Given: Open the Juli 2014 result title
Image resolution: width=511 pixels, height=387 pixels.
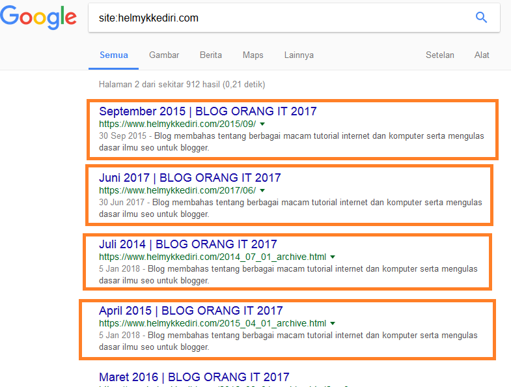Looking at the screenshot, I should pos(188,244).
